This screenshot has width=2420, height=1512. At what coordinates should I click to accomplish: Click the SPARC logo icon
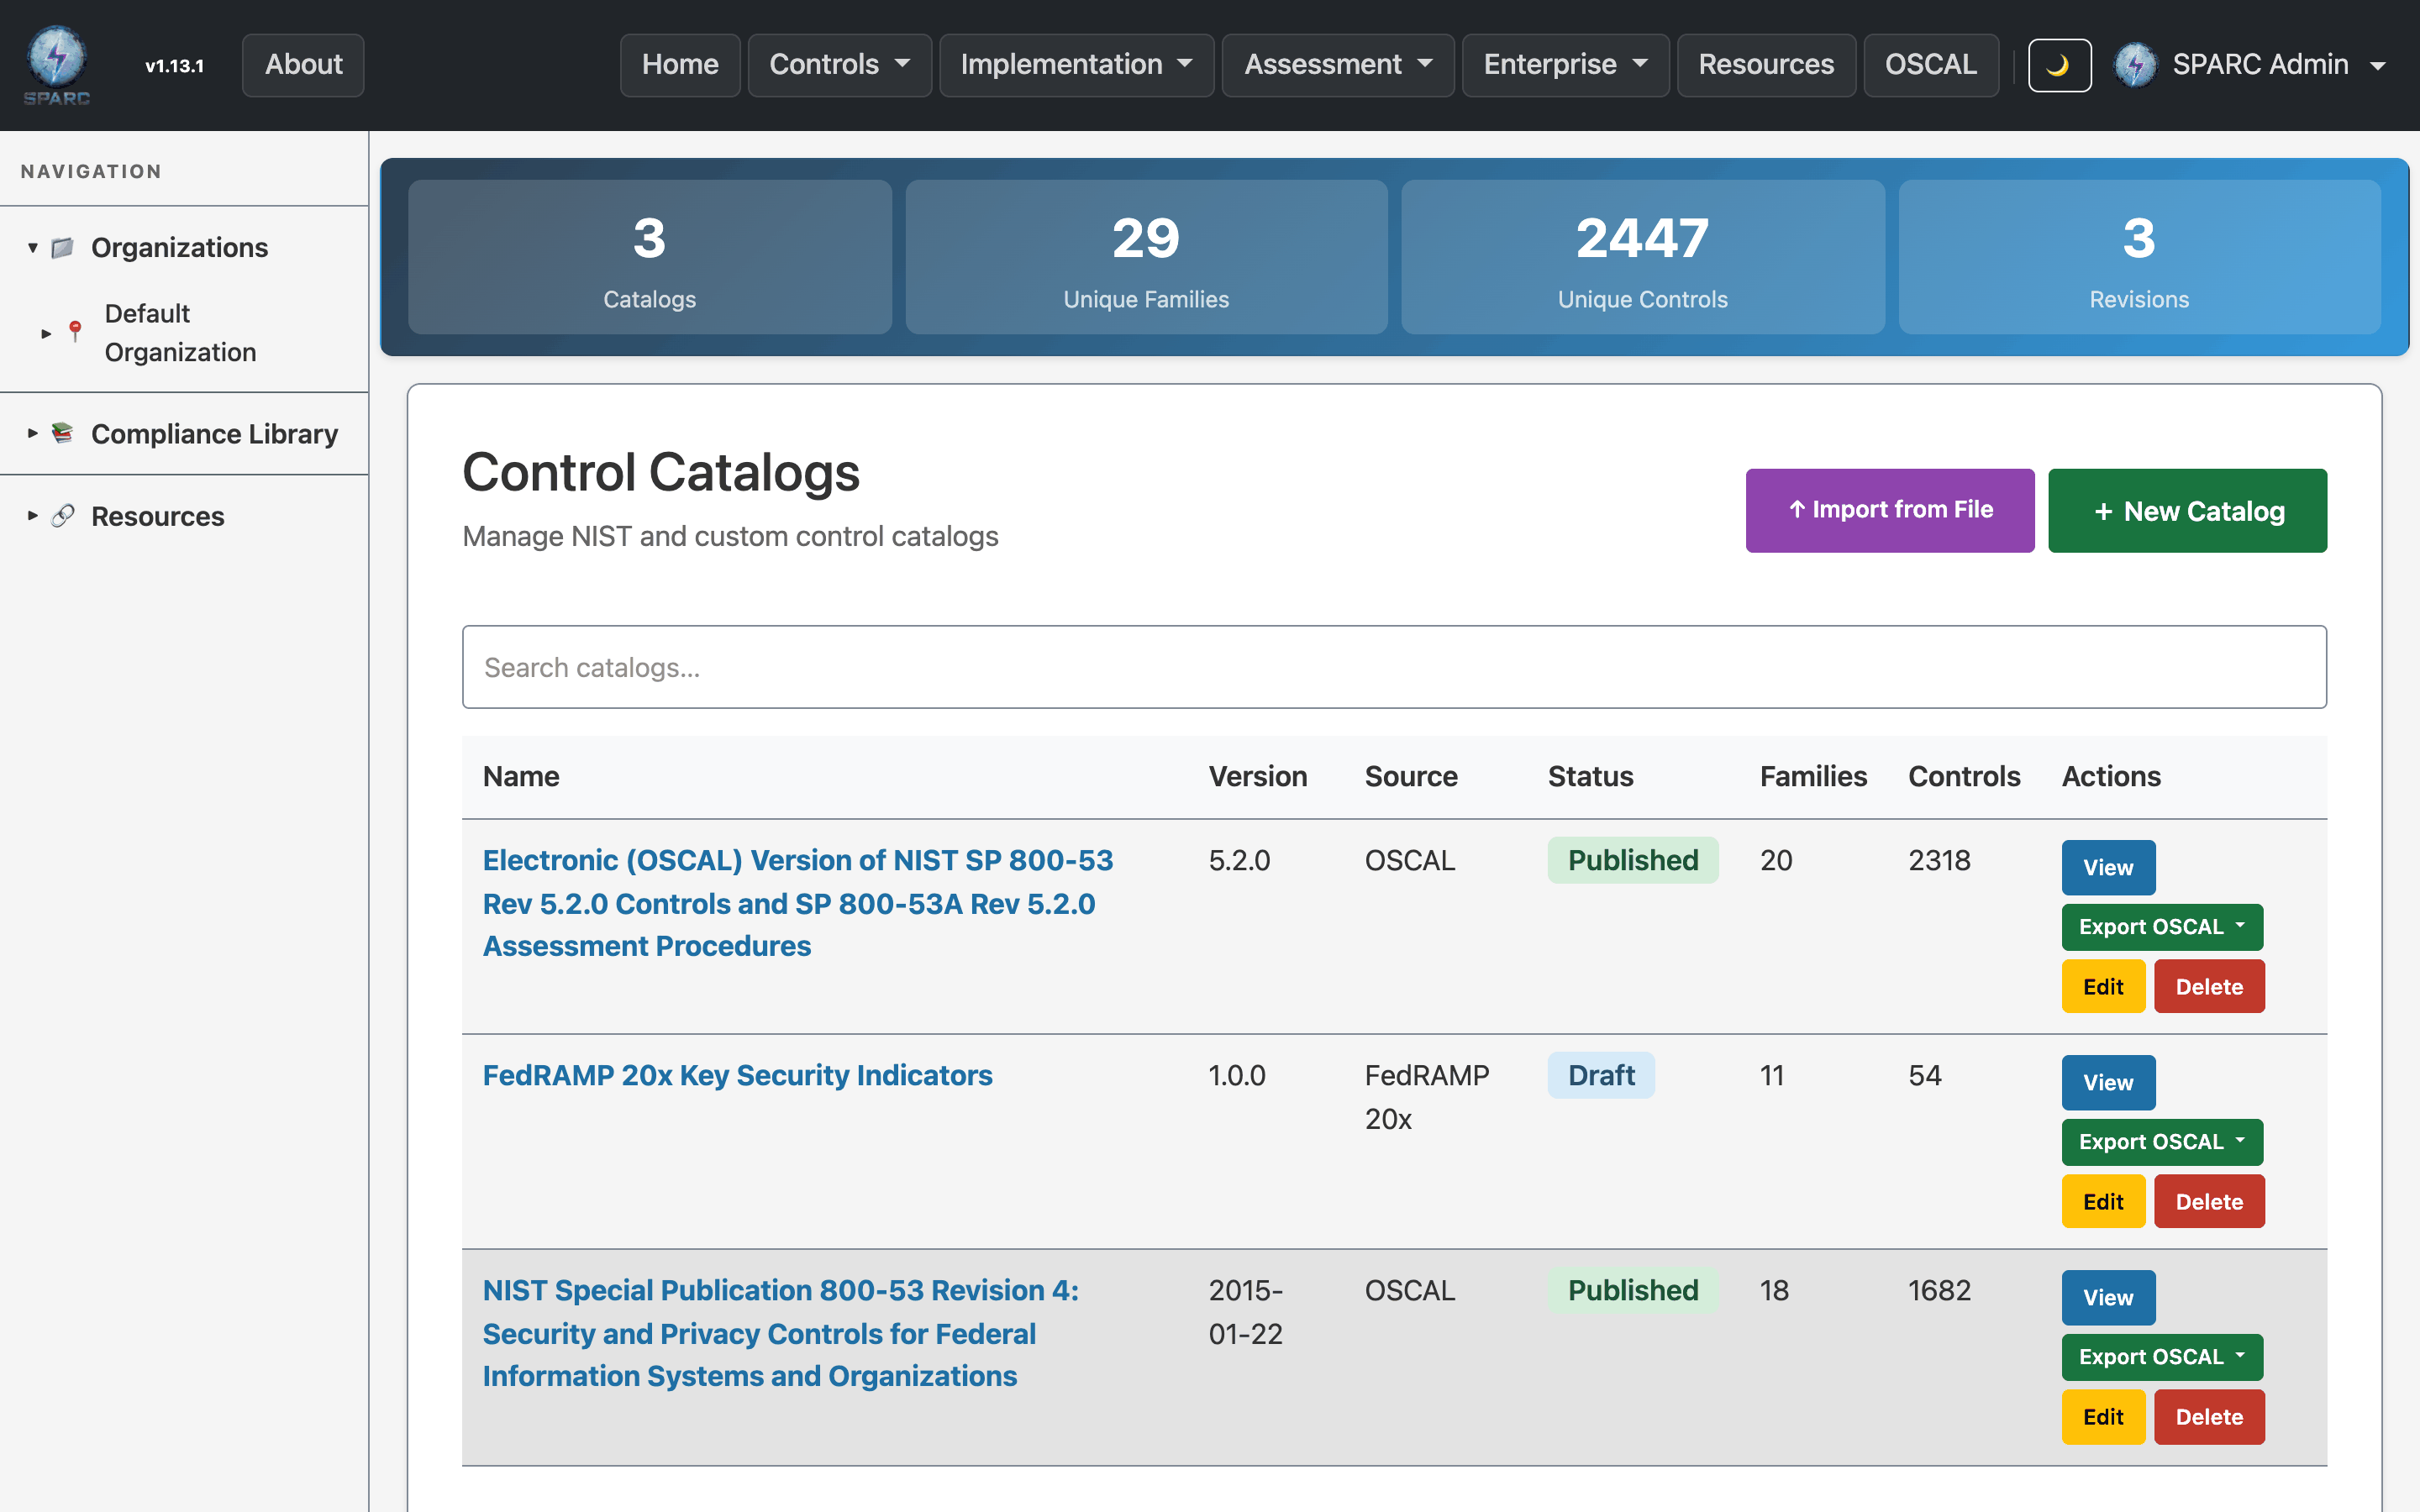(x=57, y=65)
